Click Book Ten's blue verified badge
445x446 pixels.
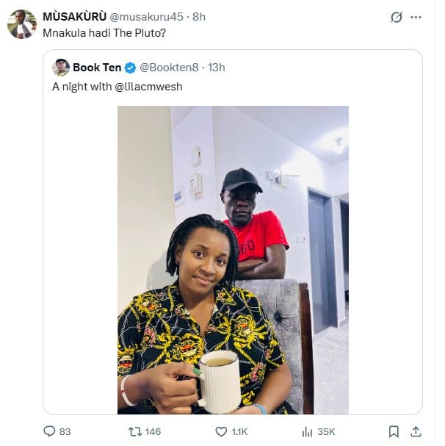(130, 68)
